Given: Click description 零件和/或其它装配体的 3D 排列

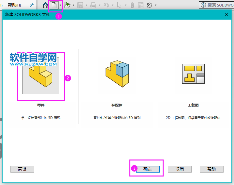Looking at the screenshot, I should click(x=117, y=118).
